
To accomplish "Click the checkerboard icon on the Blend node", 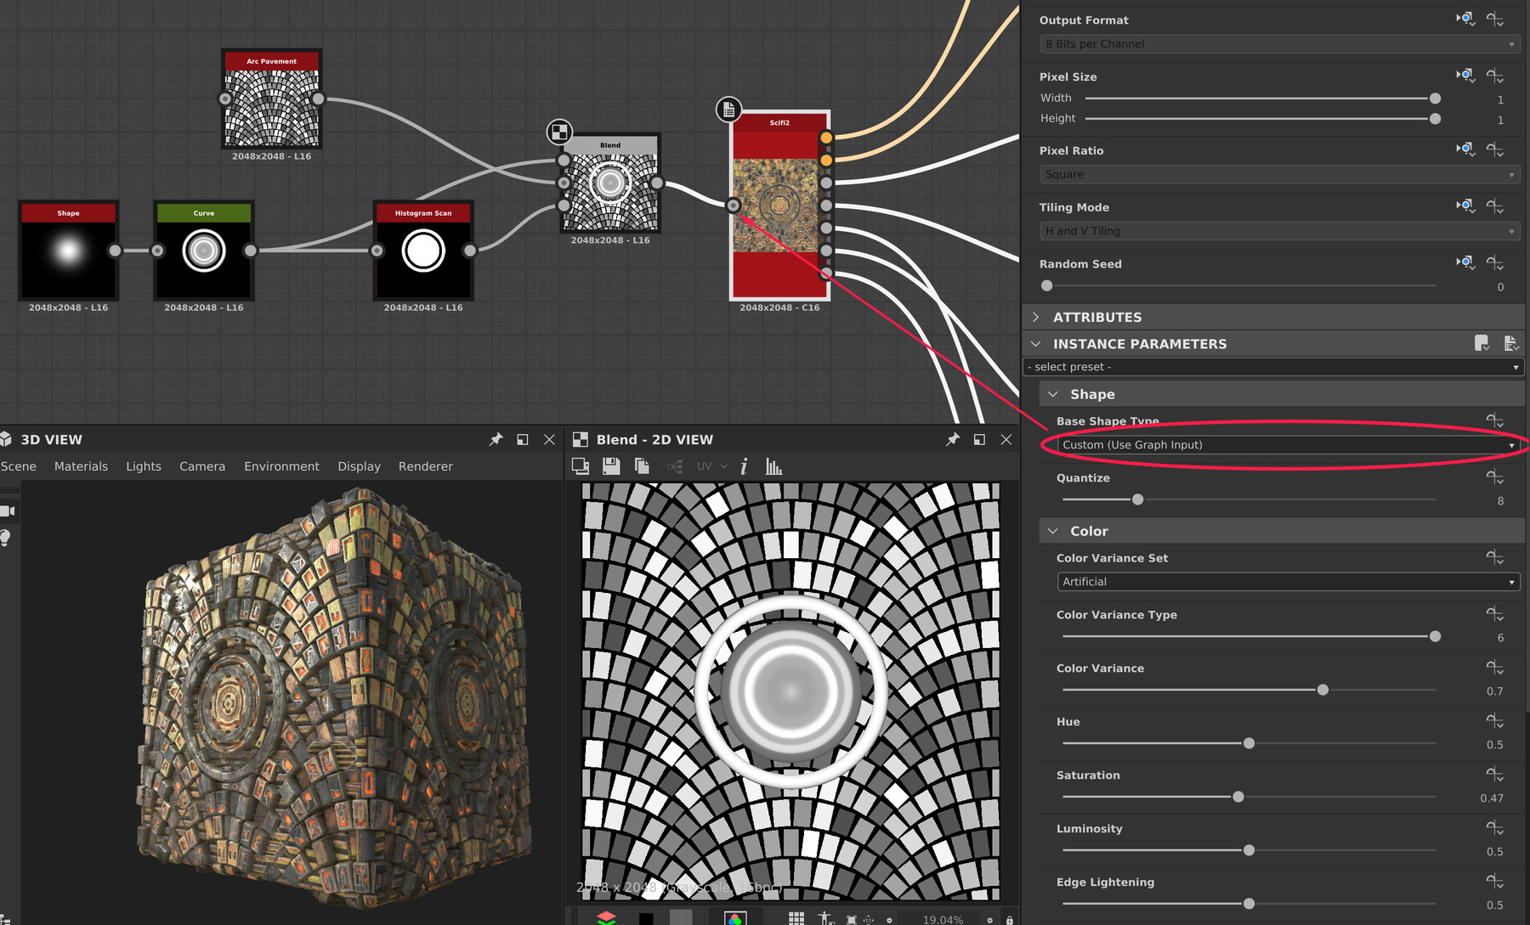I will pyautogui.click(x=560, y=132).
